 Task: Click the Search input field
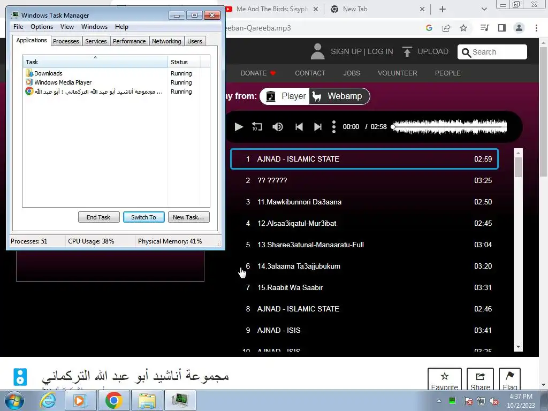point(492,52)
